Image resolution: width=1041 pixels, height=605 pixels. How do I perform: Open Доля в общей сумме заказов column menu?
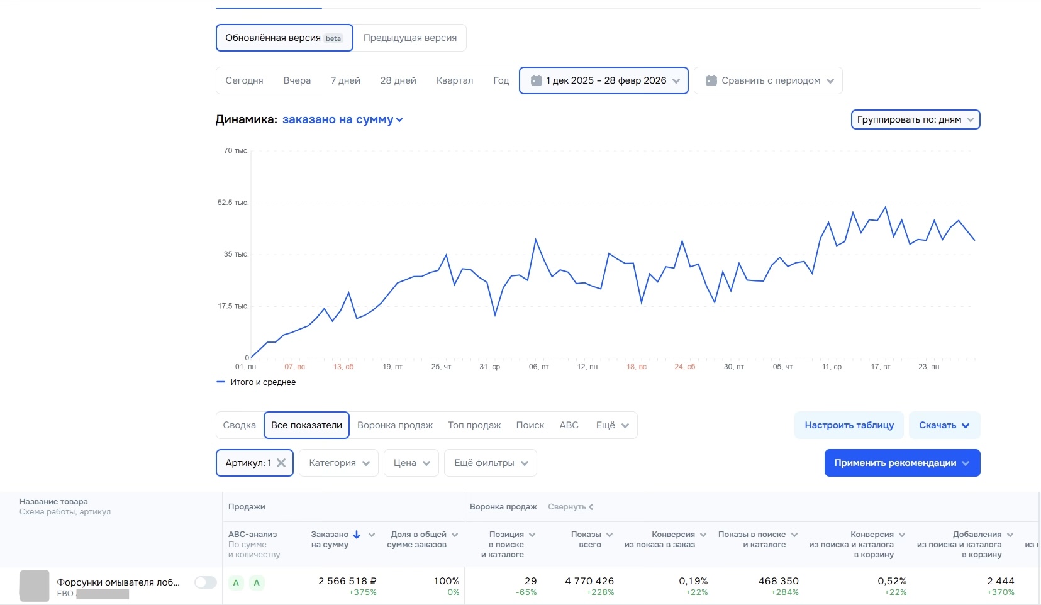click(455, 535)
